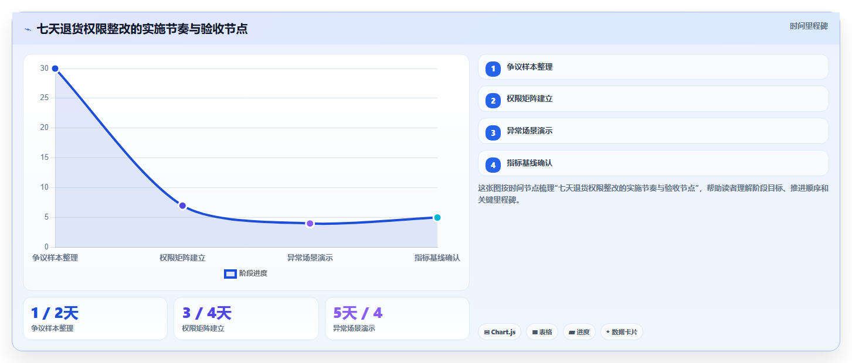The width and height of the screenshot is (852, 363).
Task: Click the blue 阶段进度 legend swatch
Action: [x=230, y=273]
